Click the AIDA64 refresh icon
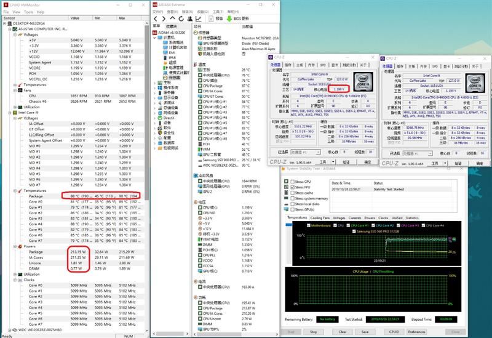This screenshot has height=338, width=492. pyautogui.click(x=181, y=18)
